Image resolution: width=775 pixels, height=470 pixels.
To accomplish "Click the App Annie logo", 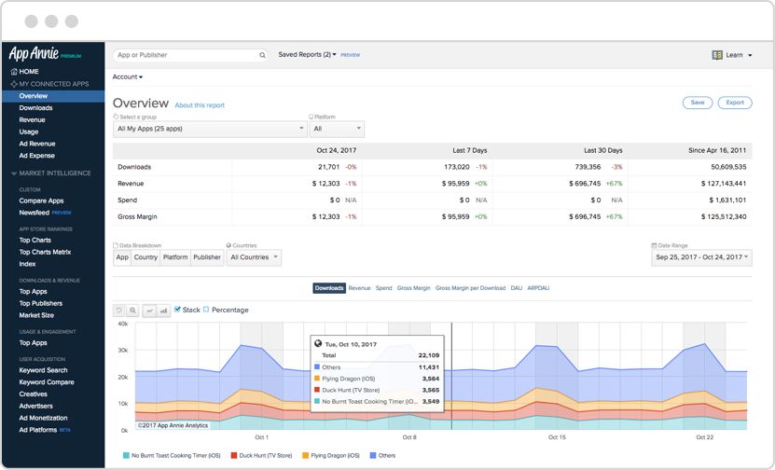I will [x=34, y=54].
